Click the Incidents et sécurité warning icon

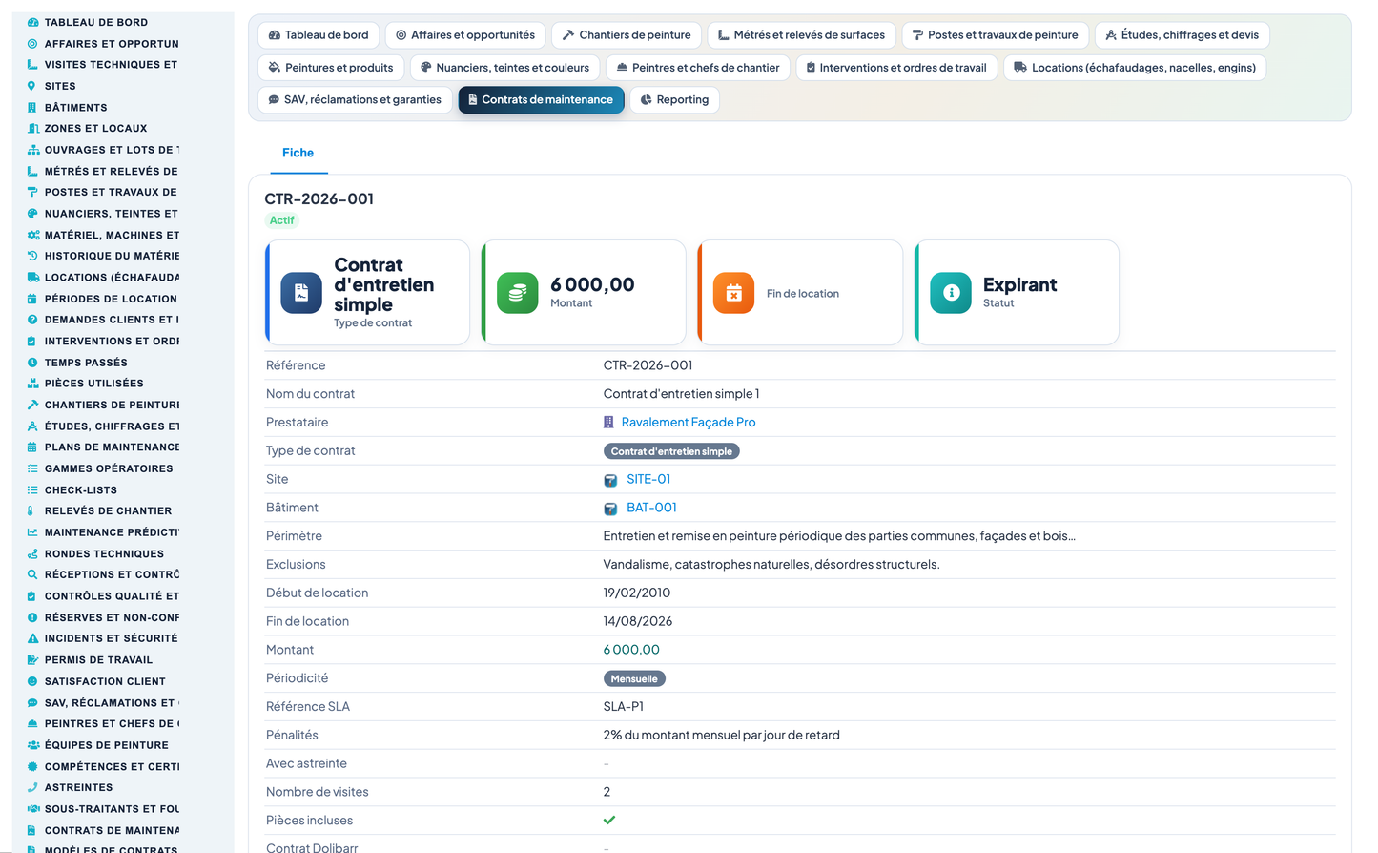[32, 638]
